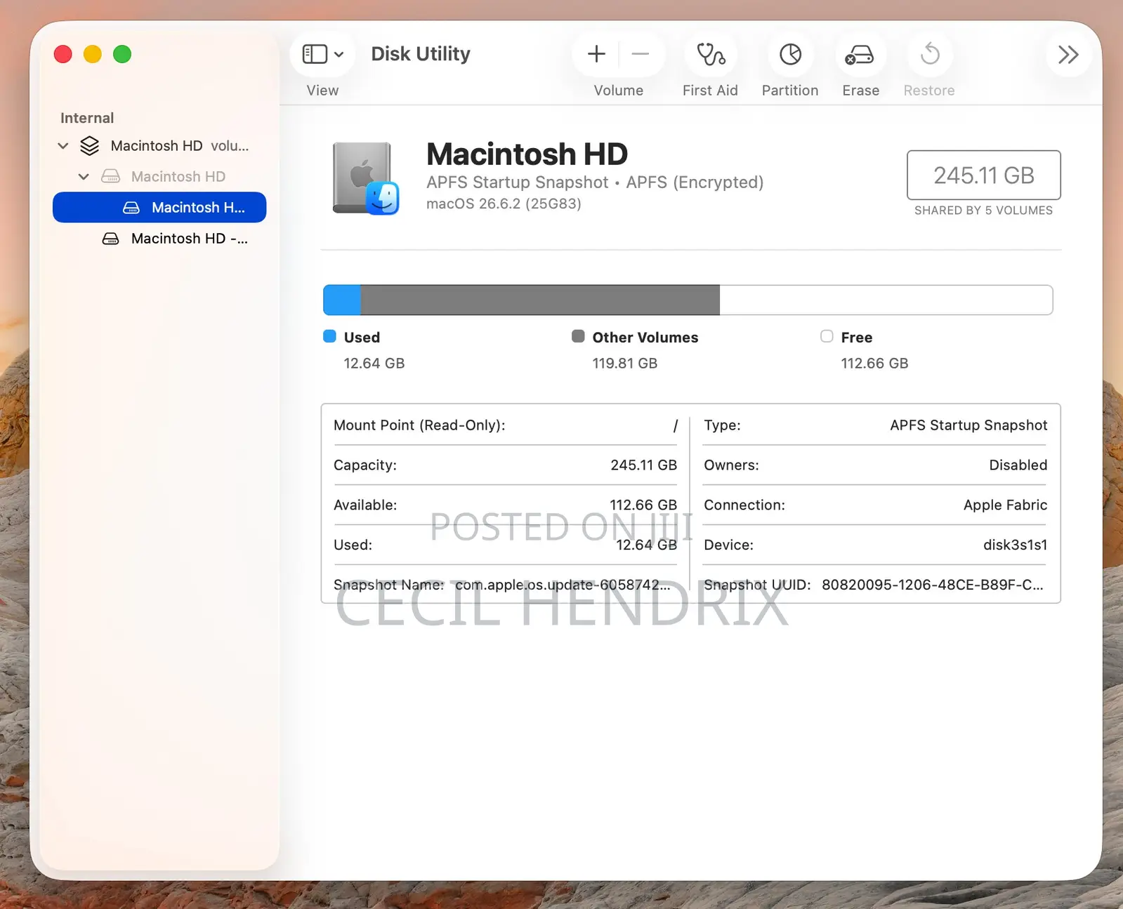Click the remove volume minus button

[x=640, y=54]
